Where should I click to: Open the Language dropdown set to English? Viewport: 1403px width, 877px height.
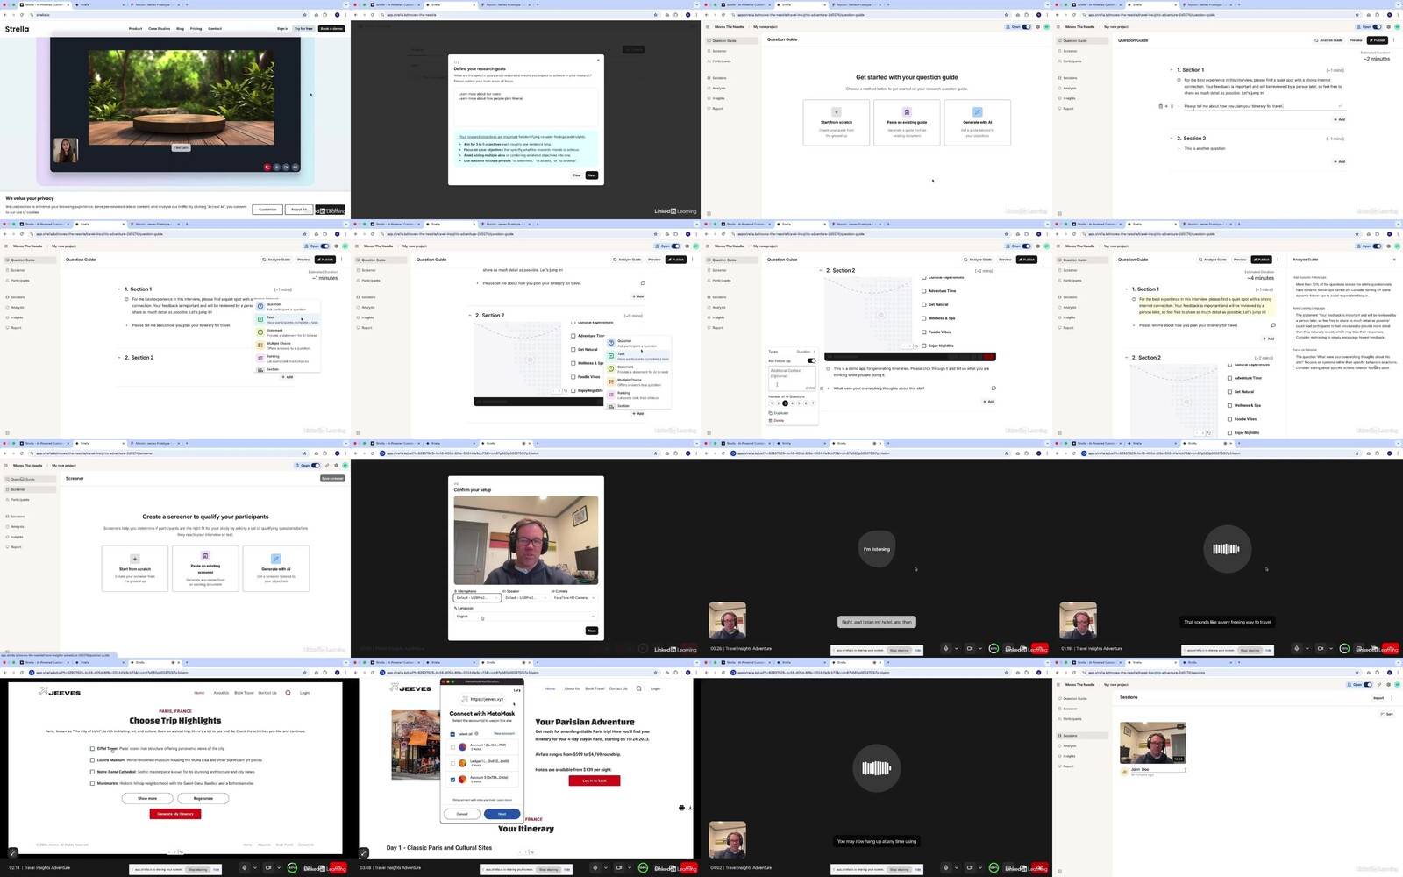524,617
